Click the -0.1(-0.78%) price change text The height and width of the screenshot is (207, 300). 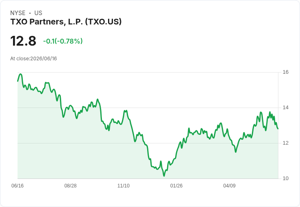tap(63, 41)
